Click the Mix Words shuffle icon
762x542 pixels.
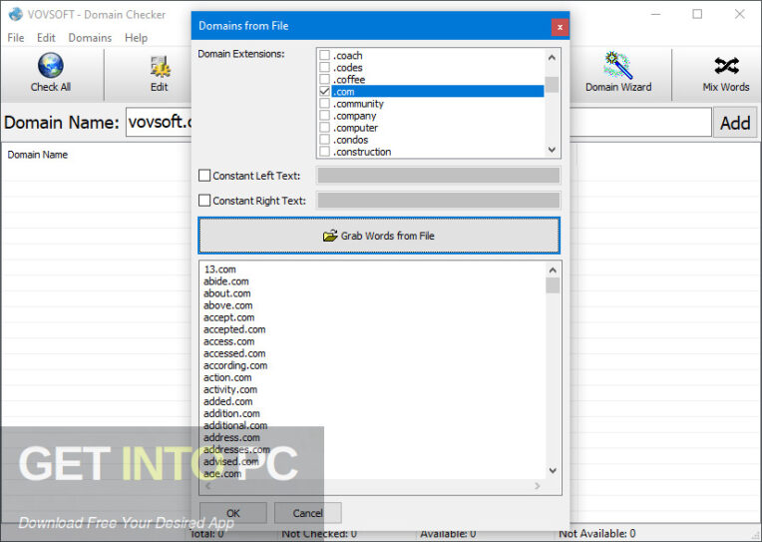coord(726,65)
